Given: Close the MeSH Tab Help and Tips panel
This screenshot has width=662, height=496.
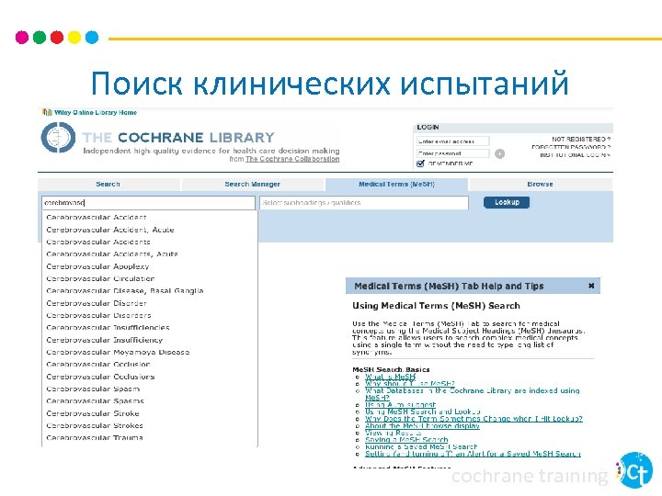Looking at the screenshot, I should tap(591, 286).
